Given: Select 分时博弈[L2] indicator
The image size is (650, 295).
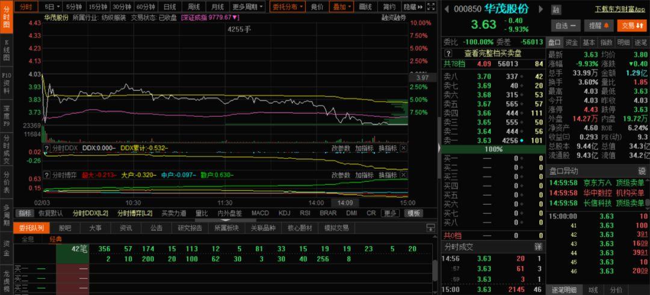Looking at the screenshot, I should pos(135,213).
